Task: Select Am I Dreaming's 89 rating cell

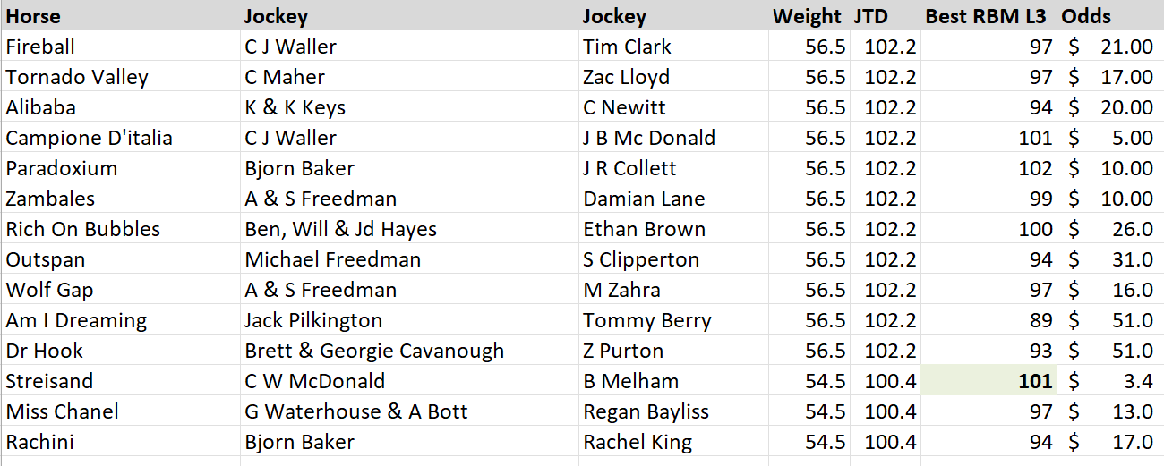Action: pyautogui.click(x=989, y=320)
